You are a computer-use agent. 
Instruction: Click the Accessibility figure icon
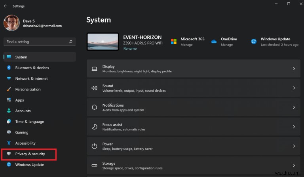(9, 143)
